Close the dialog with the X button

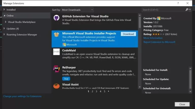[187, 3]
